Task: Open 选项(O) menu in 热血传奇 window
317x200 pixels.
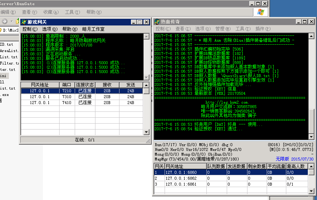Action: point(203,29)
